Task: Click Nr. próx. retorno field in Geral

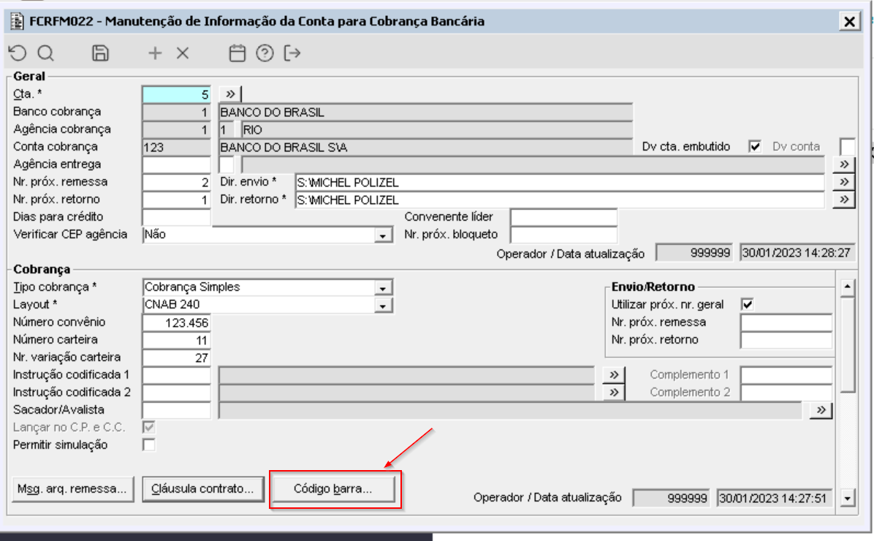Action: 177,200
